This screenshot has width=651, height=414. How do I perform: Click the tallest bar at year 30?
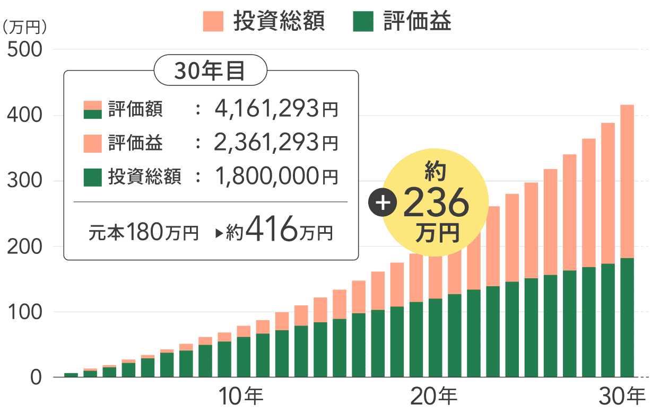[628, 239]
